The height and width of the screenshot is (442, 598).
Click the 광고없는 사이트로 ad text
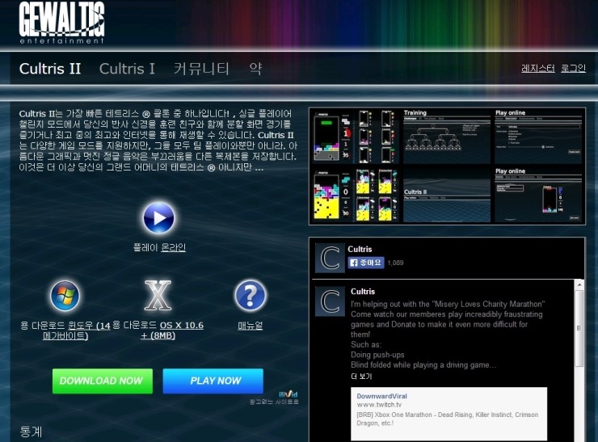274,402
